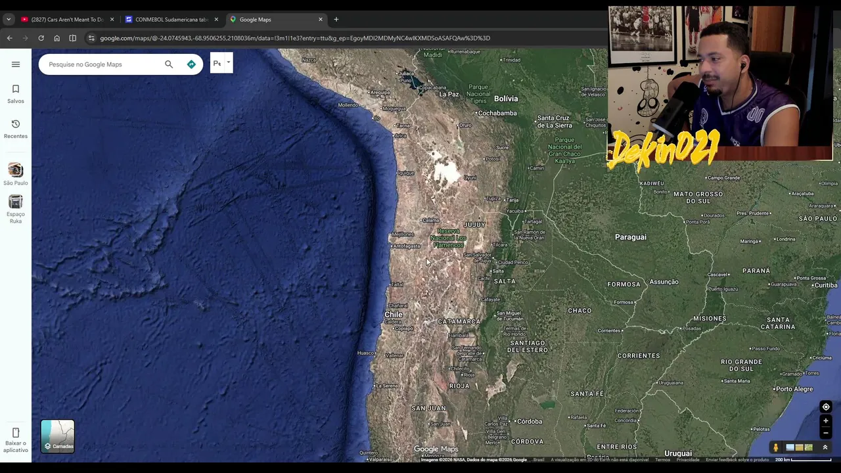The image size is (841, 473).
Task: Select the Assunção city label
Action: [664, 282]
